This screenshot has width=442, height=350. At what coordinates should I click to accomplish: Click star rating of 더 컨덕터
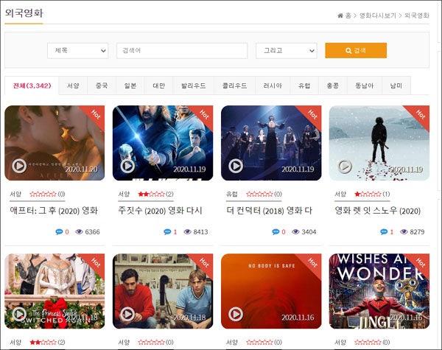click(259, 194)
